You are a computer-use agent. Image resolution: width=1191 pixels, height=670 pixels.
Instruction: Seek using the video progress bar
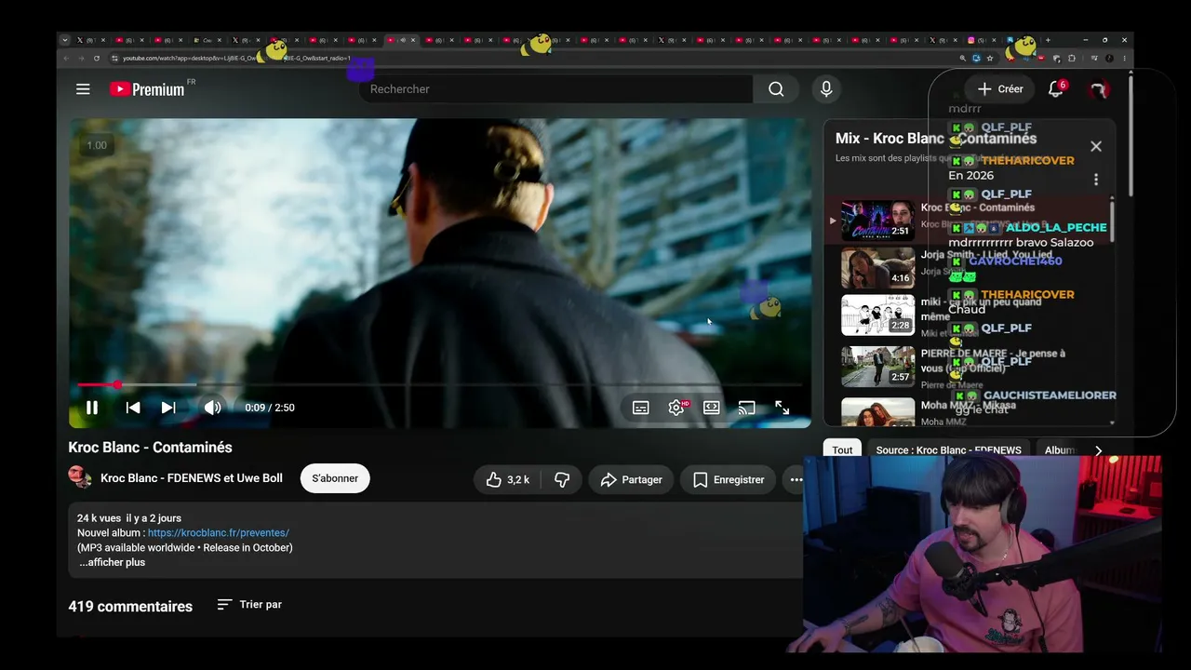click(x=439, y=384)
